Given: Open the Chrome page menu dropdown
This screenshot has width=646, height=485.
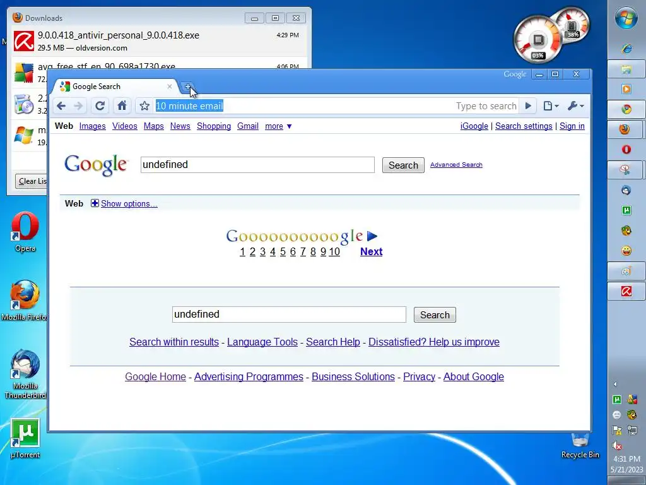Looking at the screenshot, I should (x=551, y=106).
